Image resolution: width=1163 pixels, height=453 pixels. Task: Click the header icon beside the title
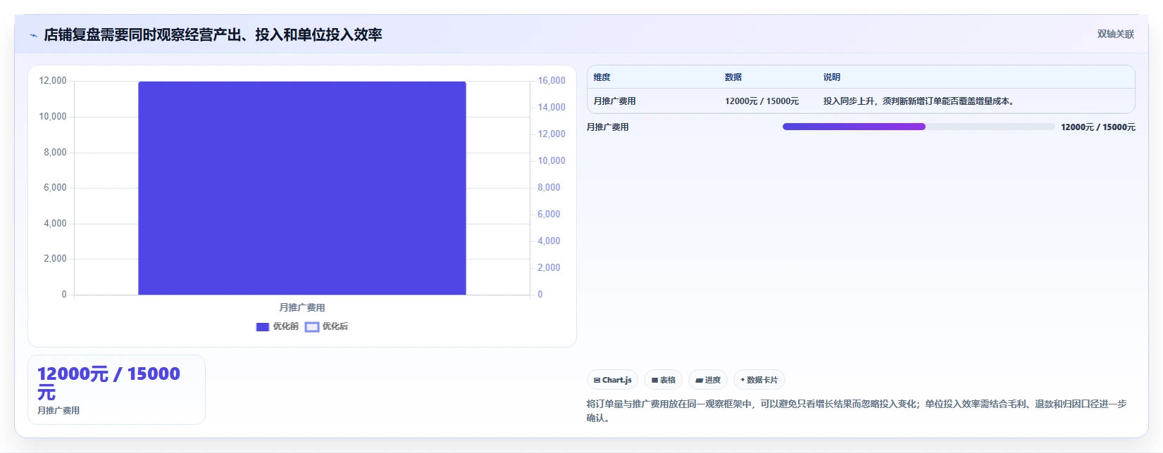pyautogui.click(x=33, y=35)
